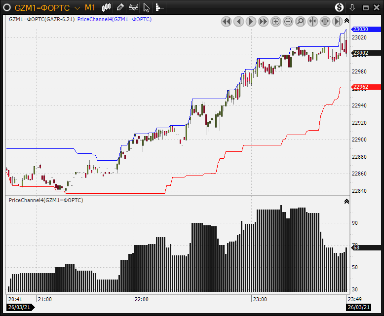Collapse the lower PriceChannel4 indicator panel
384x316 pixels.
click(346, 201)
